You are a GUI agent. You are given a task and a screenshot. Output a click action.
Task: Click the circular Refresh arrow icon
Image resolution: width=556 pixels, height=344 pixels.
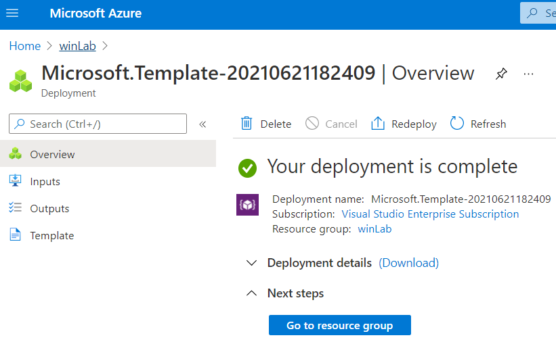click(456, 123)
